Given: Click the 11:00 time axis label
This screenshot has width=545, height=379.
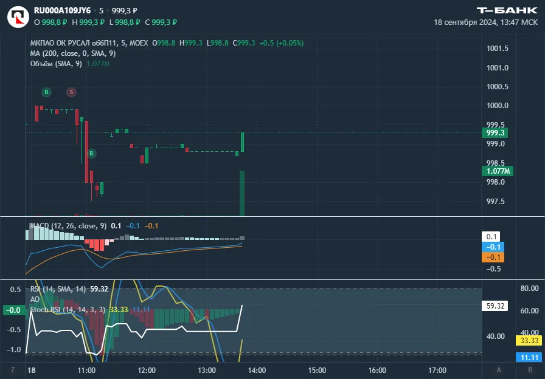Looking at the screenshot, I should (86, 370).
